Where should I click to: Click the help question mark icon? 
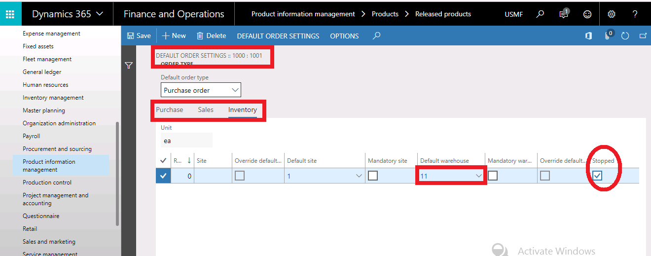coord(635,14)
